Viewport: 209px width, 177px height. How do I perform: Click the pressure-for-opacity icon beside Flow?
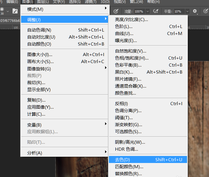(x=116, y=11)
